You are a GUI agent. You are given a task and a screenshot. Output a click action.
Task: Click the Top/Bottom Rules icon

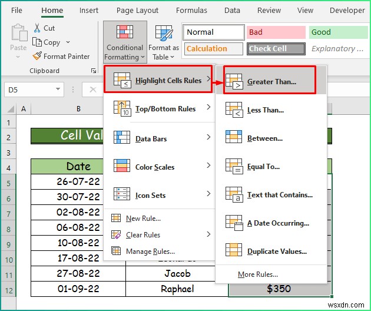[122, 108]
